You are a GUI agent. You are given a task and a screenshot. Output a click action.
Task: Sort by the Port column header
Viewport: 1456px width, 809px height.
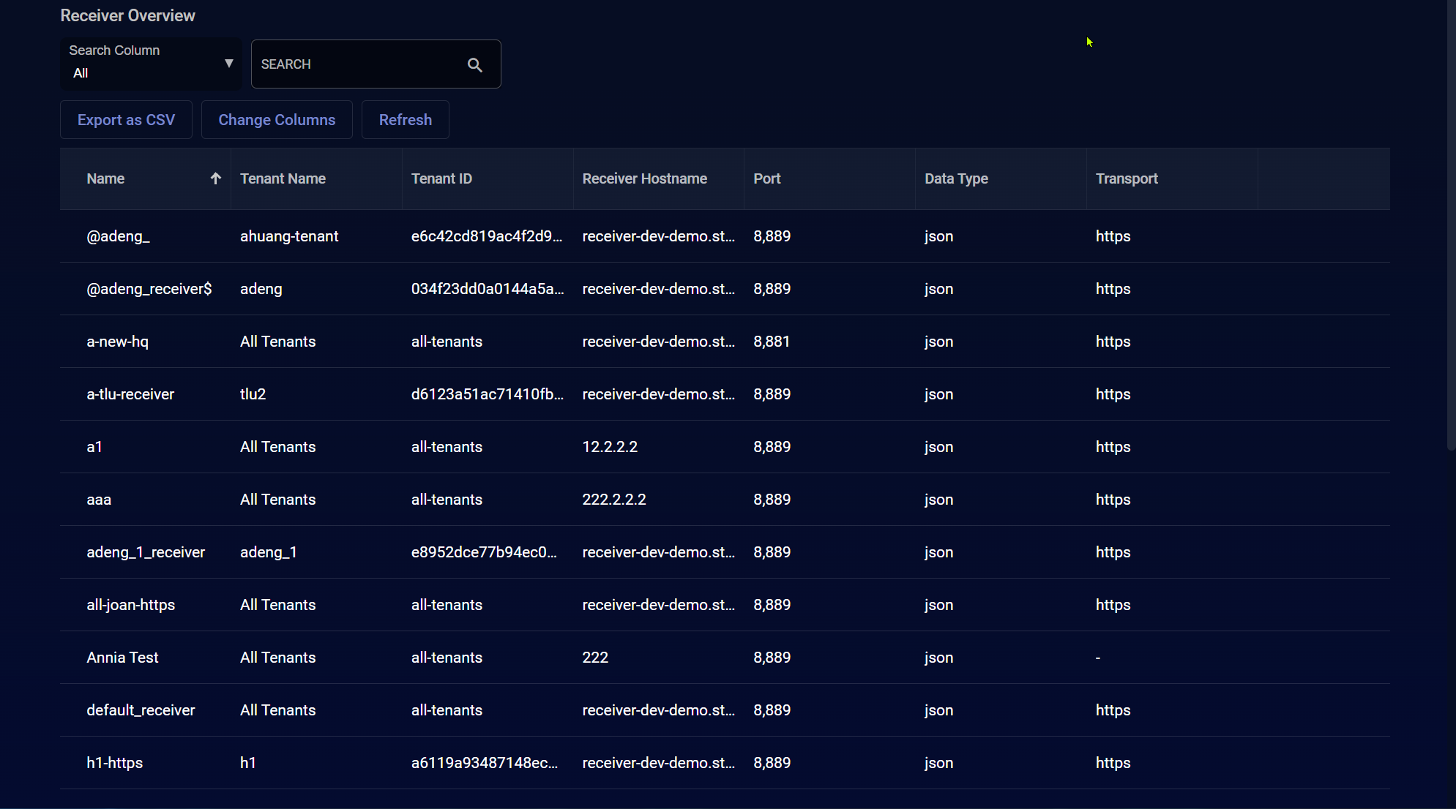pyautogui.click(x=766, y=178)
